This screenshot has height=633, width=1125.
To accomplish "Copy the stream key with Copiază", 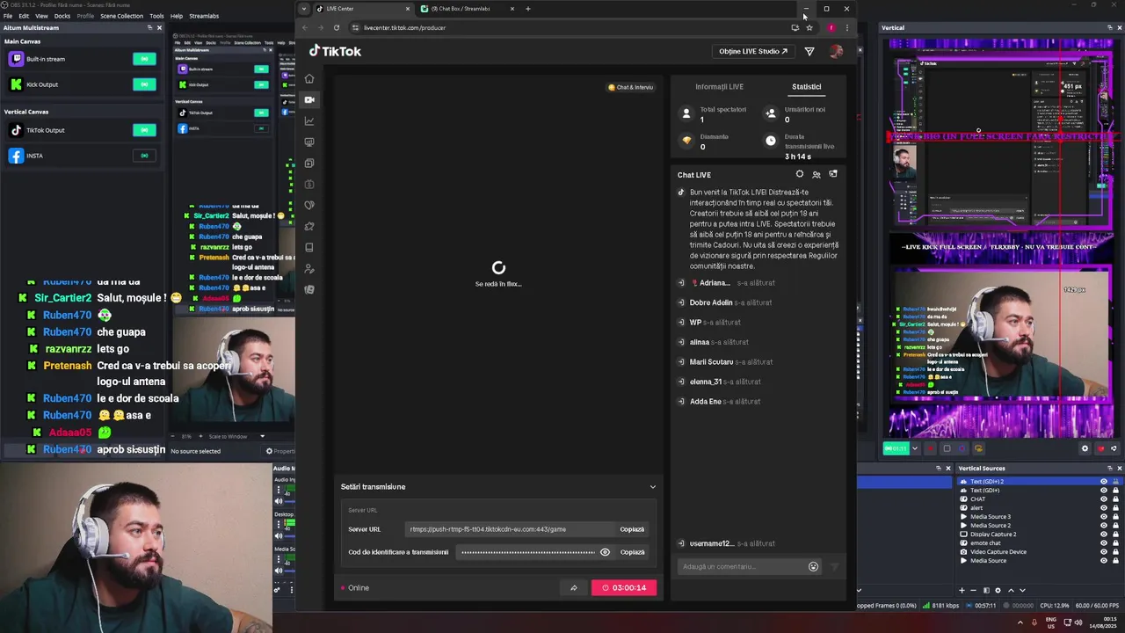I will pyautogui.click(x=632, y=552).
